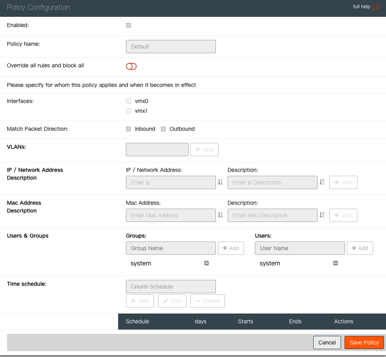386x357 pixels.
Task: Sort IP / Network Address list alphabetically
Action: click(220, 182)
